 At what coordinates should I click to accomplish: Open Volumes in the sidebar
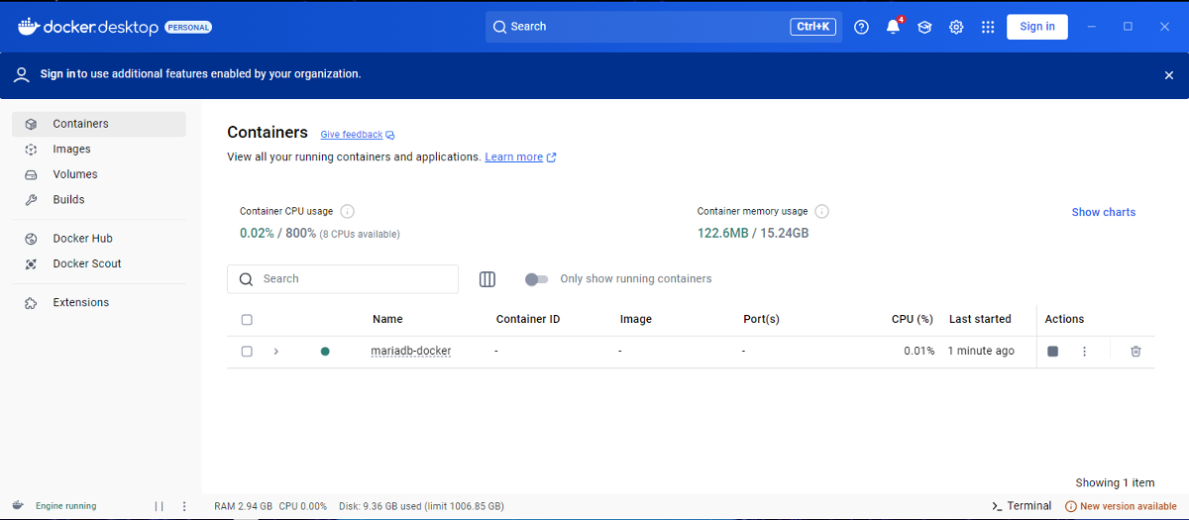[75, 174]
